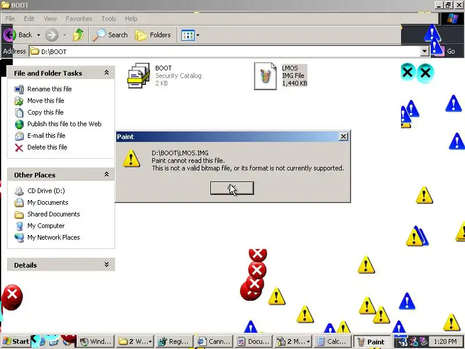Open the Edit menu

click(x=29, y=19)
